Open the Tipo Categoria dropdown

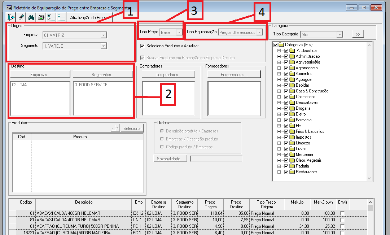point(339,35)
